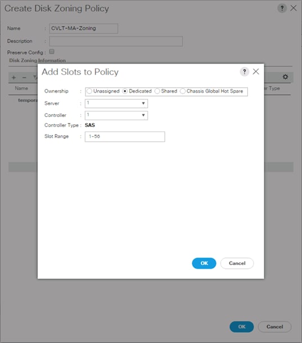Close the Create Disk Zoning Policy window

click(294, 8)
